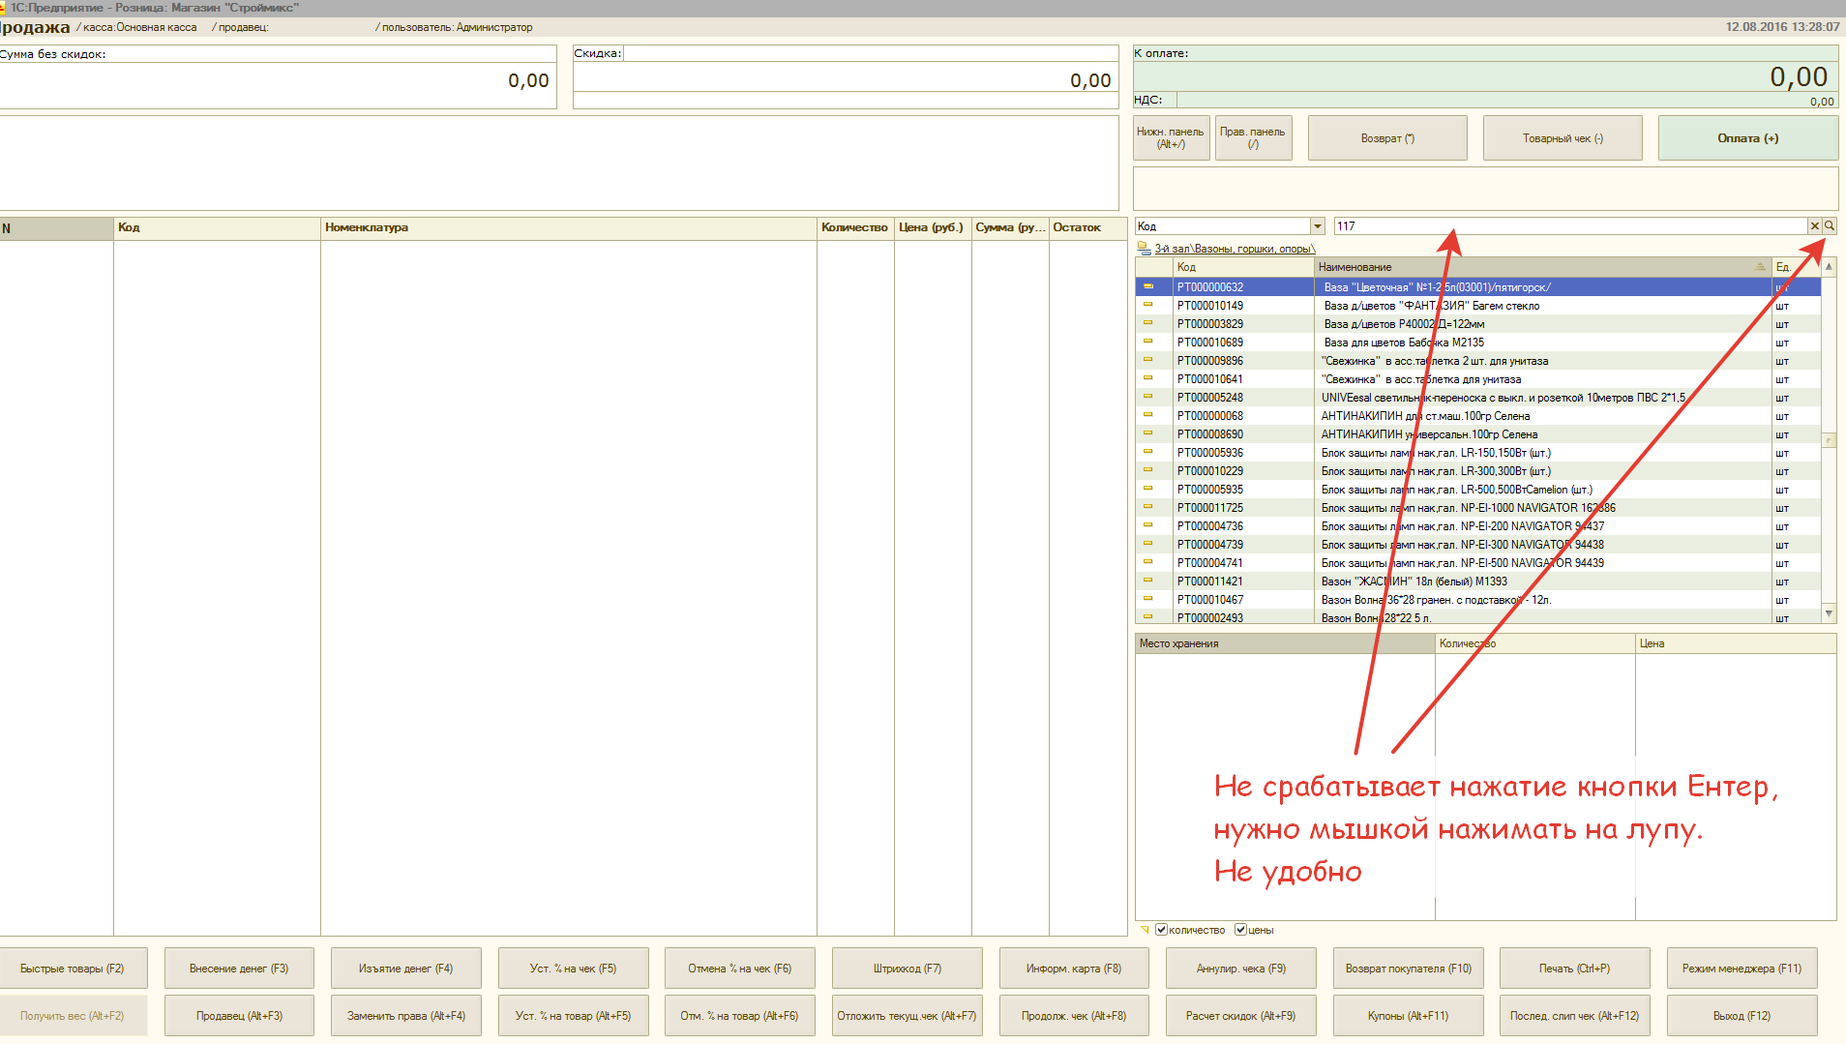The width and height of the screenshot is (1846, 1044).
Task: Click the yellow triangle icon beside количество checkbox
Action: [x=1145, y=930]
